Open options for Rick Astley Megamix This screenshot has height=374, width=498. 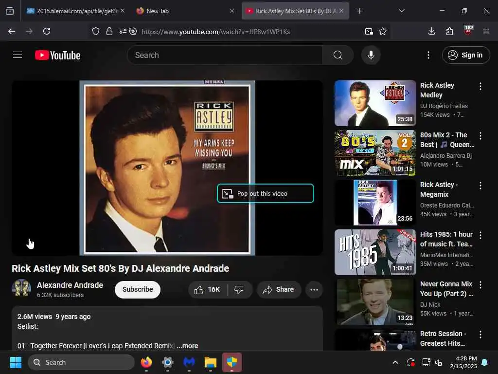[x=480, y=186]
